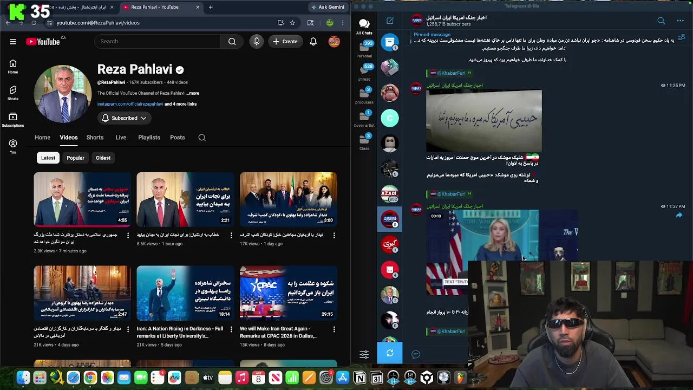Open the Music app in the Dock

click(241, 378)
